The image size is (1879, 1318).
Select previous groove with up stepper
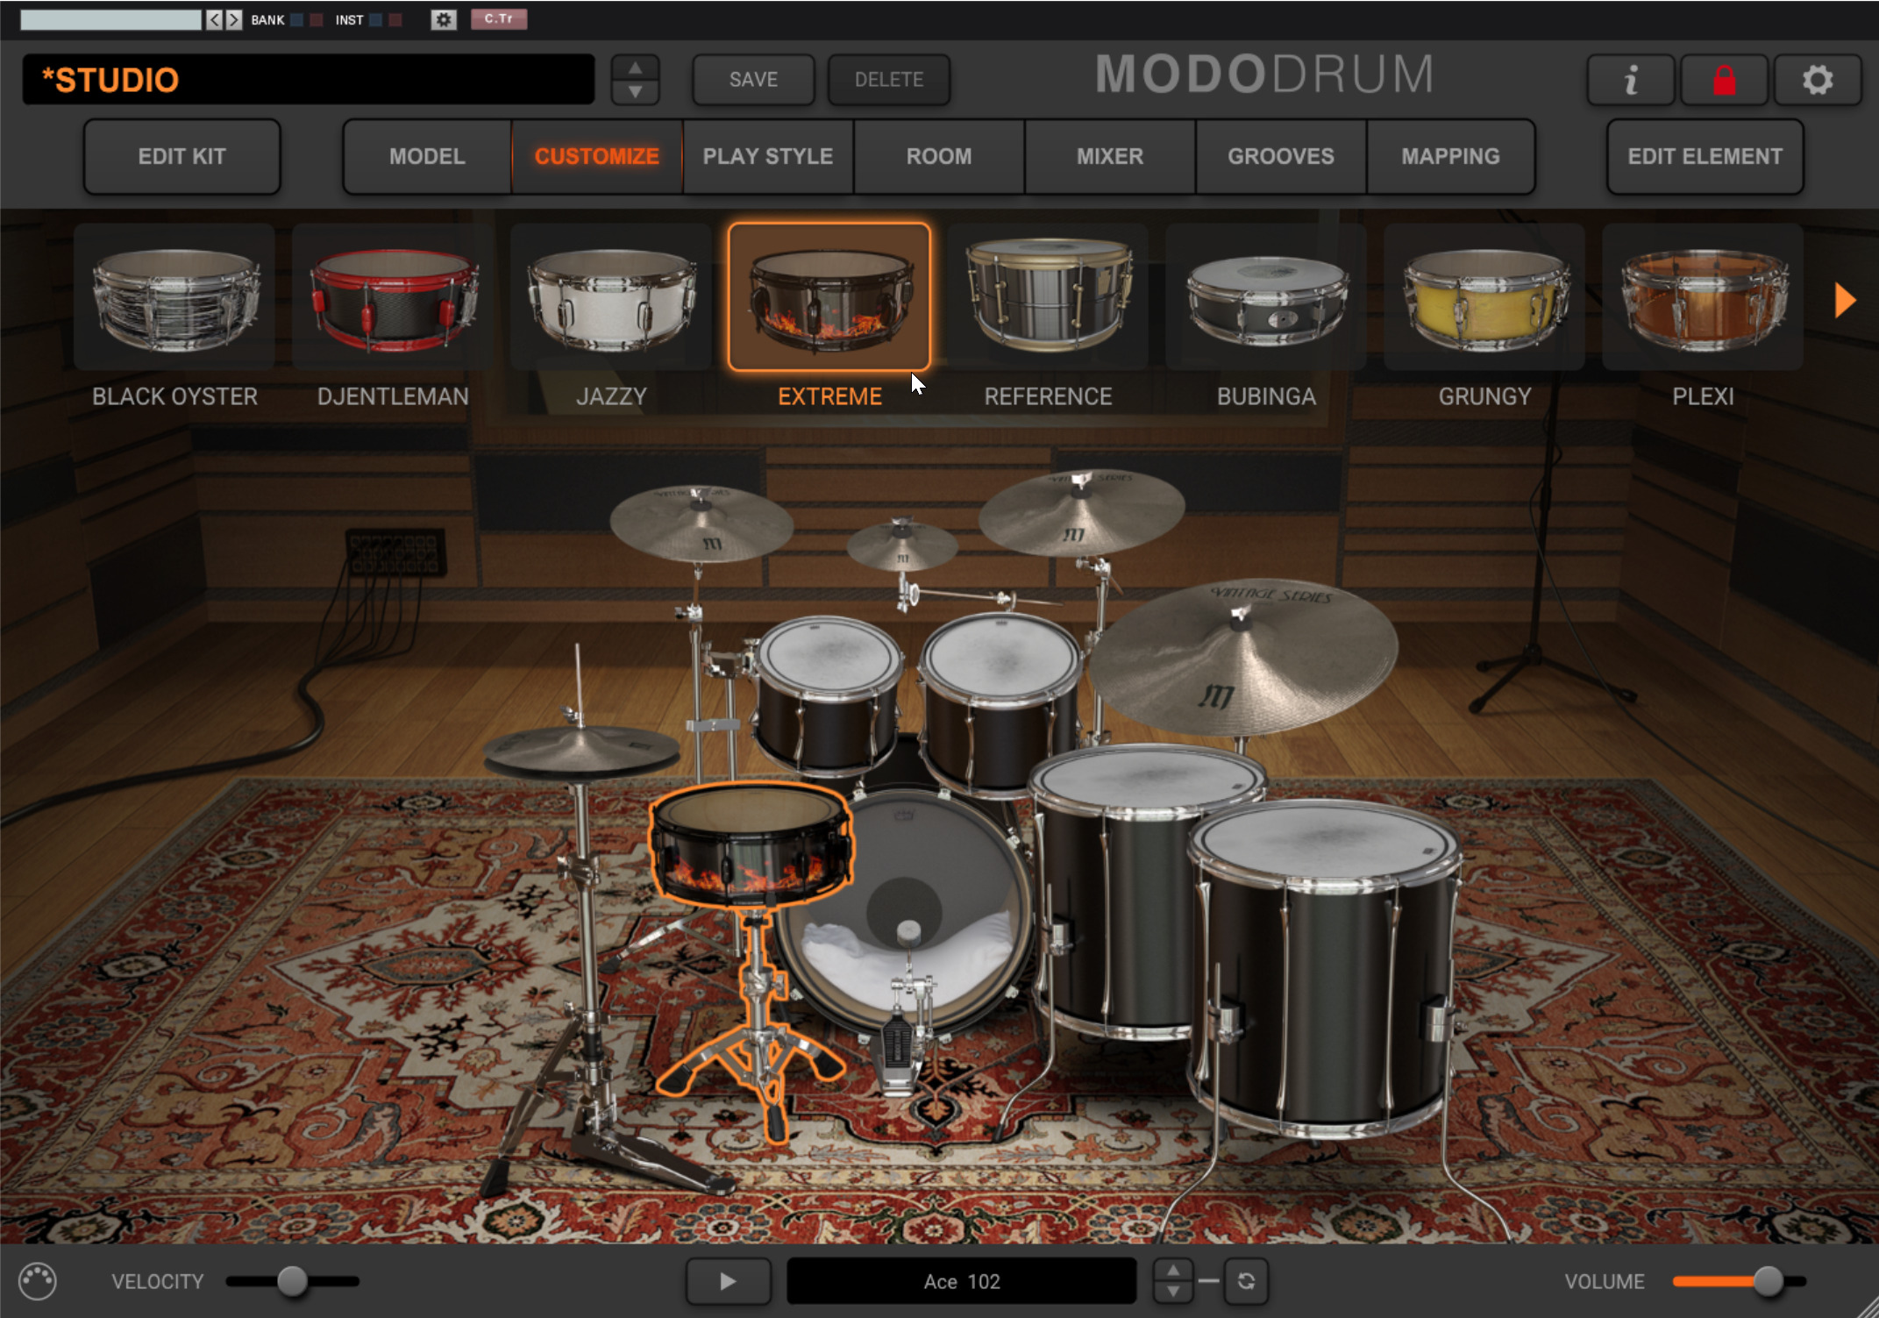1172,1270
